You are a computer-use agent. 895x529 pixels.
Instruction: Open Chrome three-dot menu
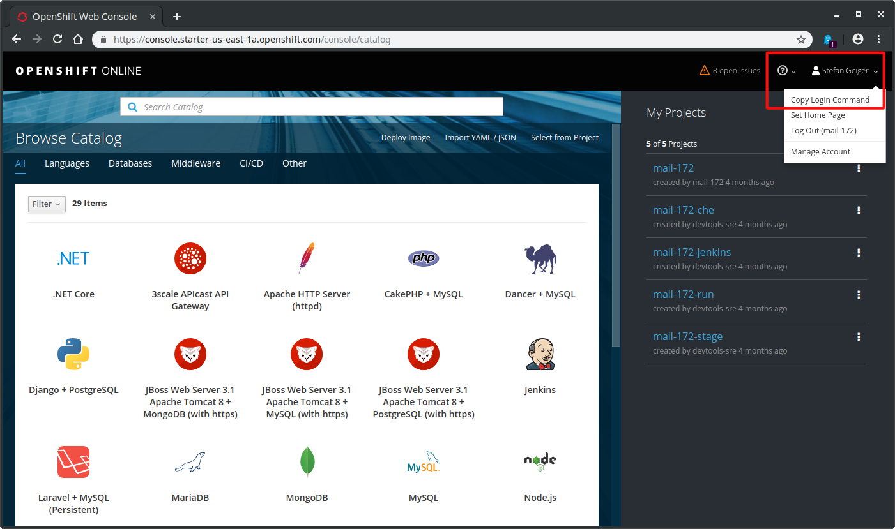880,39
